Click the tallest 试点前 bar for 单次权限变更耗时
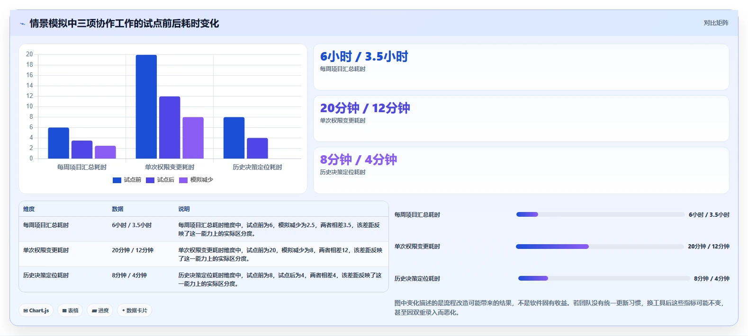This screenshot has width=748, height=336. point(146,106)
